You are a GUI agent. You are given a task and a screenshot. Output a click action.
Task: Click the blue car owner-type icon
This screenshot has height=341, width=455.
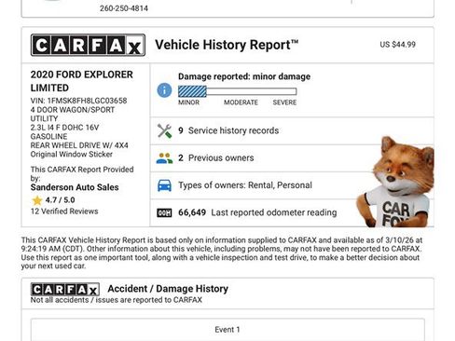click(x=164, y=185)
